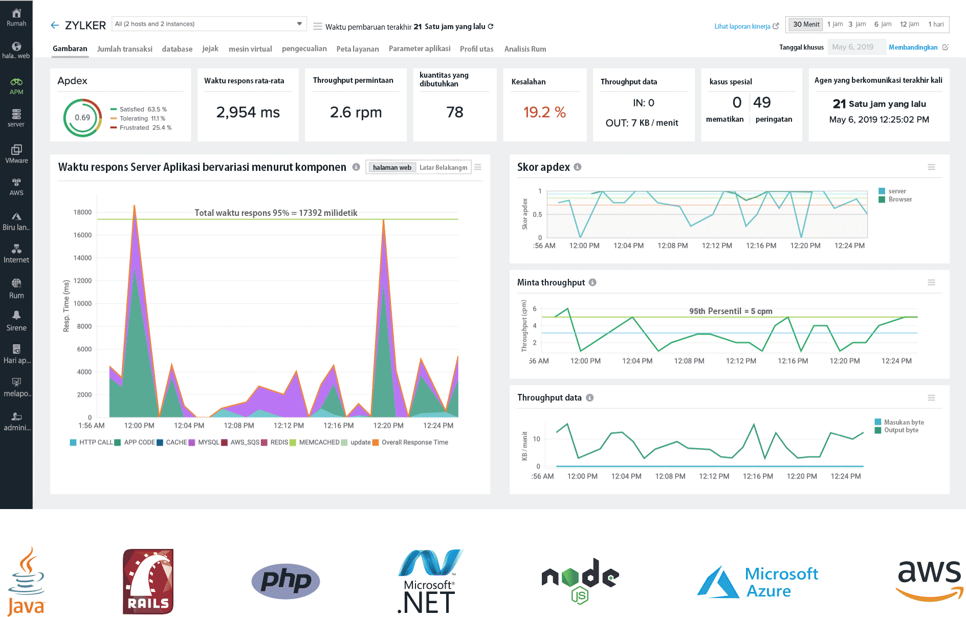
Task: Open Lihat laporan kinerja link
Action: tap(742, 26)
